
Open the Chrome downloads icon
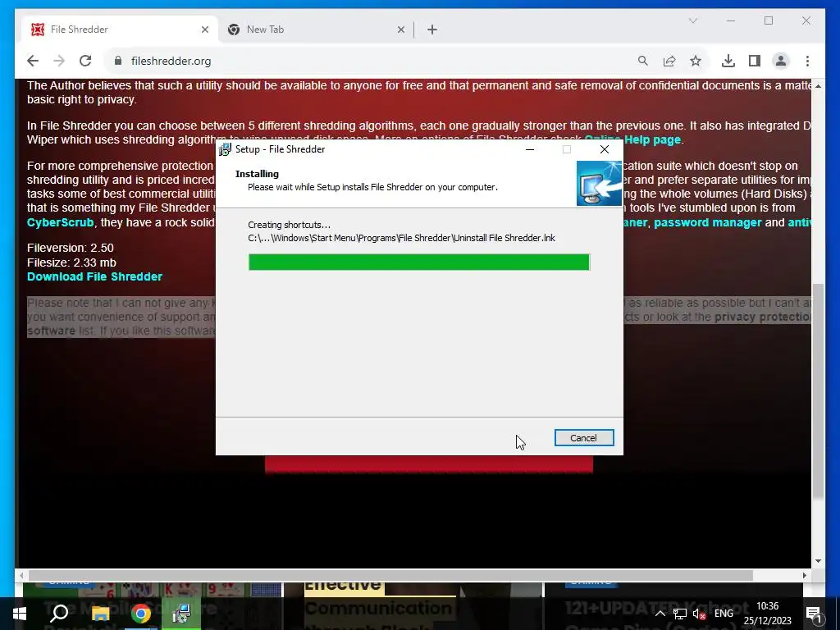point(728,61)
